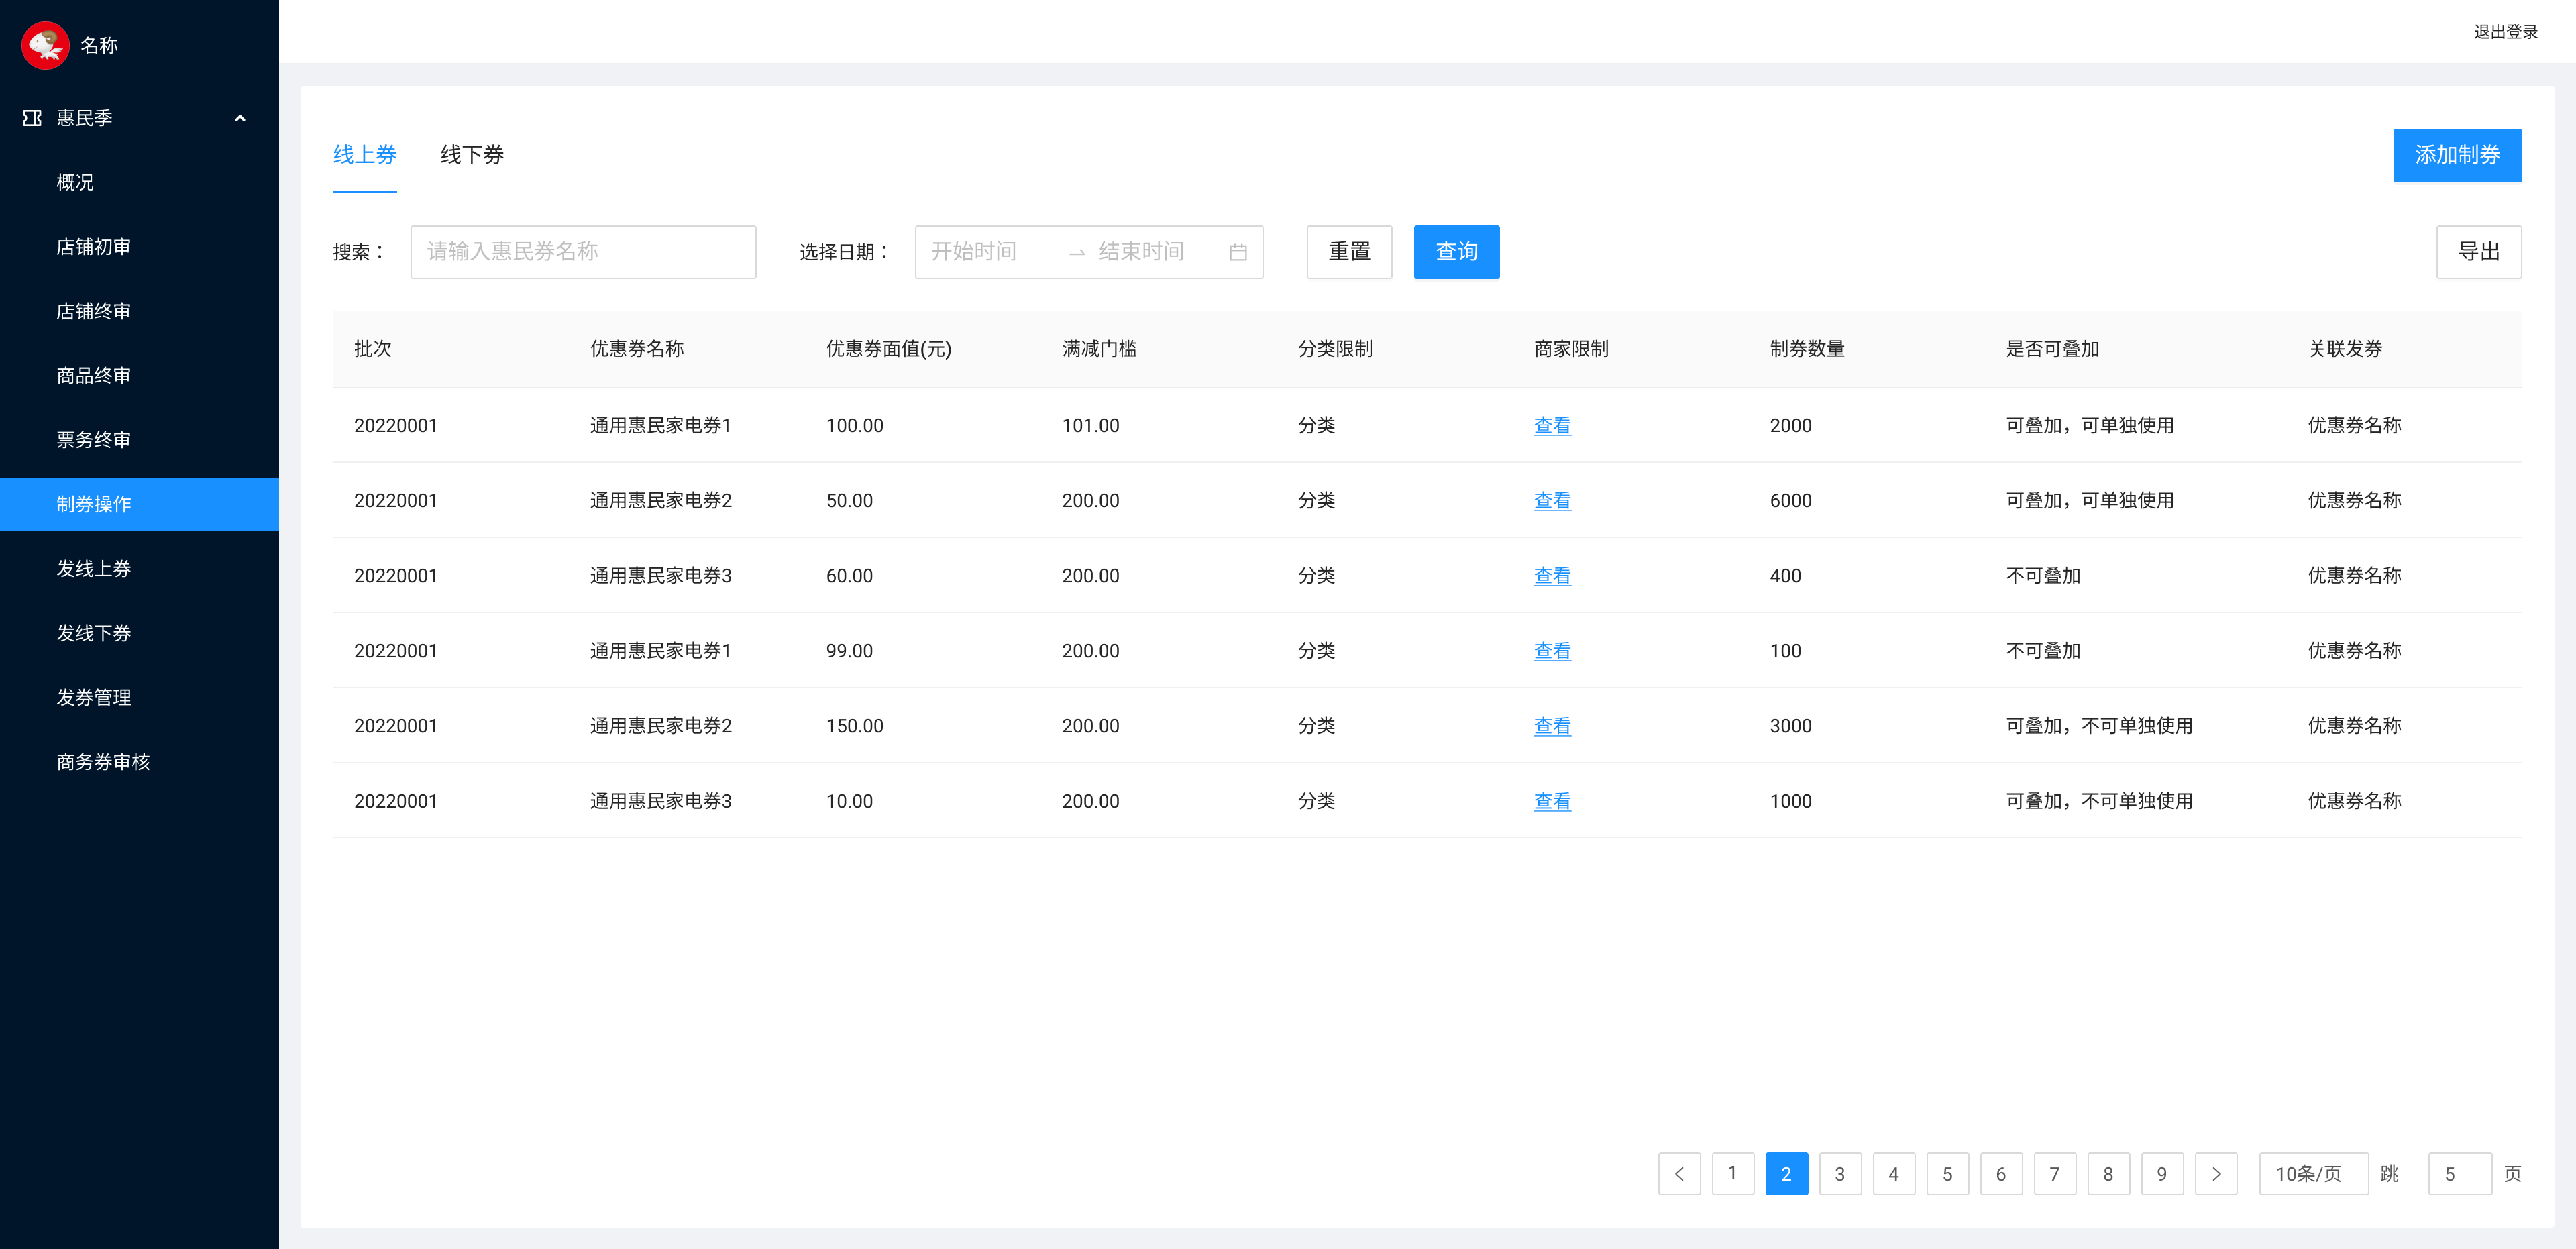Go to page 1

1733,1173
